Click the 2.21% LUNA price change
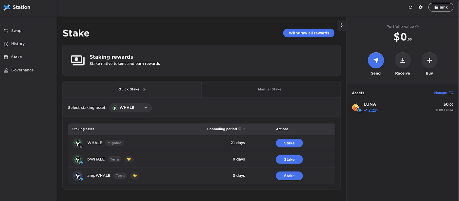The height and width of the screenshot is (201, 459). pyautogui.click(x=371, y=110)
